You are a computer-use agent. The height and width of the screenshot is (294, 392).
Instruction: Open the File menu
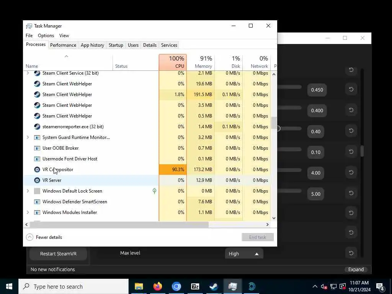[29, 36]
